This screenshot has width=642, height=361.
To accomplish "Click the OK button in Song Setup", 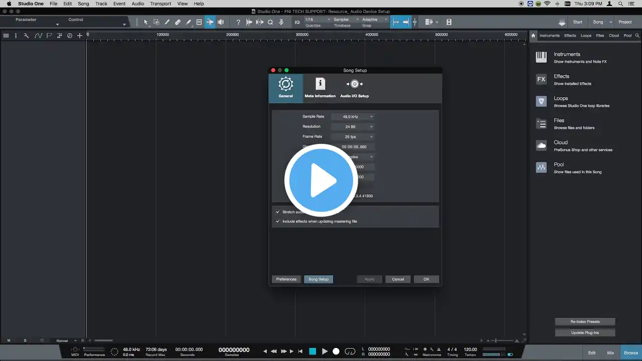I will click(x=426, y=279).
